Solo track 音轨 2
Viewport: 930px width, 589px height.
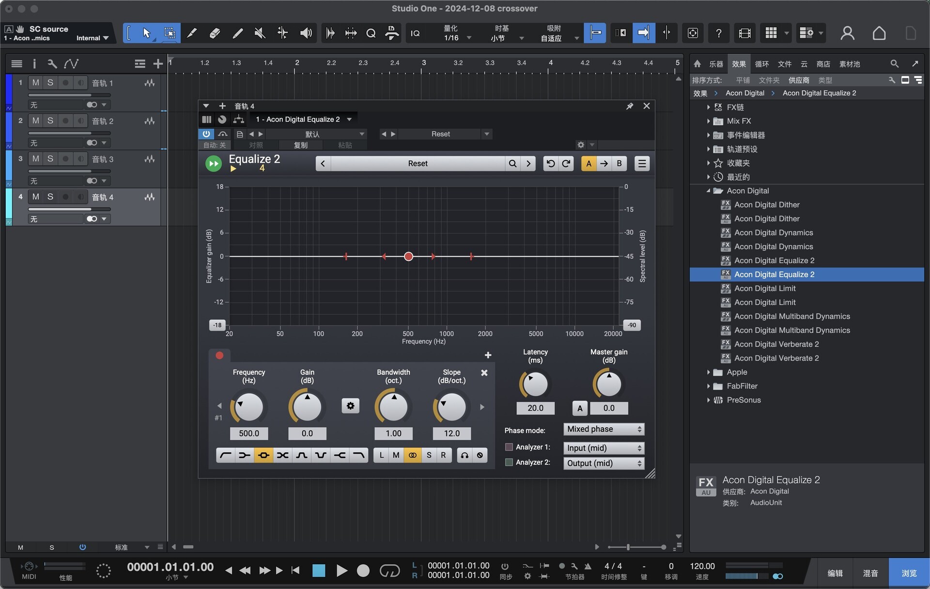pyautogui.click(x=50, y=121)
